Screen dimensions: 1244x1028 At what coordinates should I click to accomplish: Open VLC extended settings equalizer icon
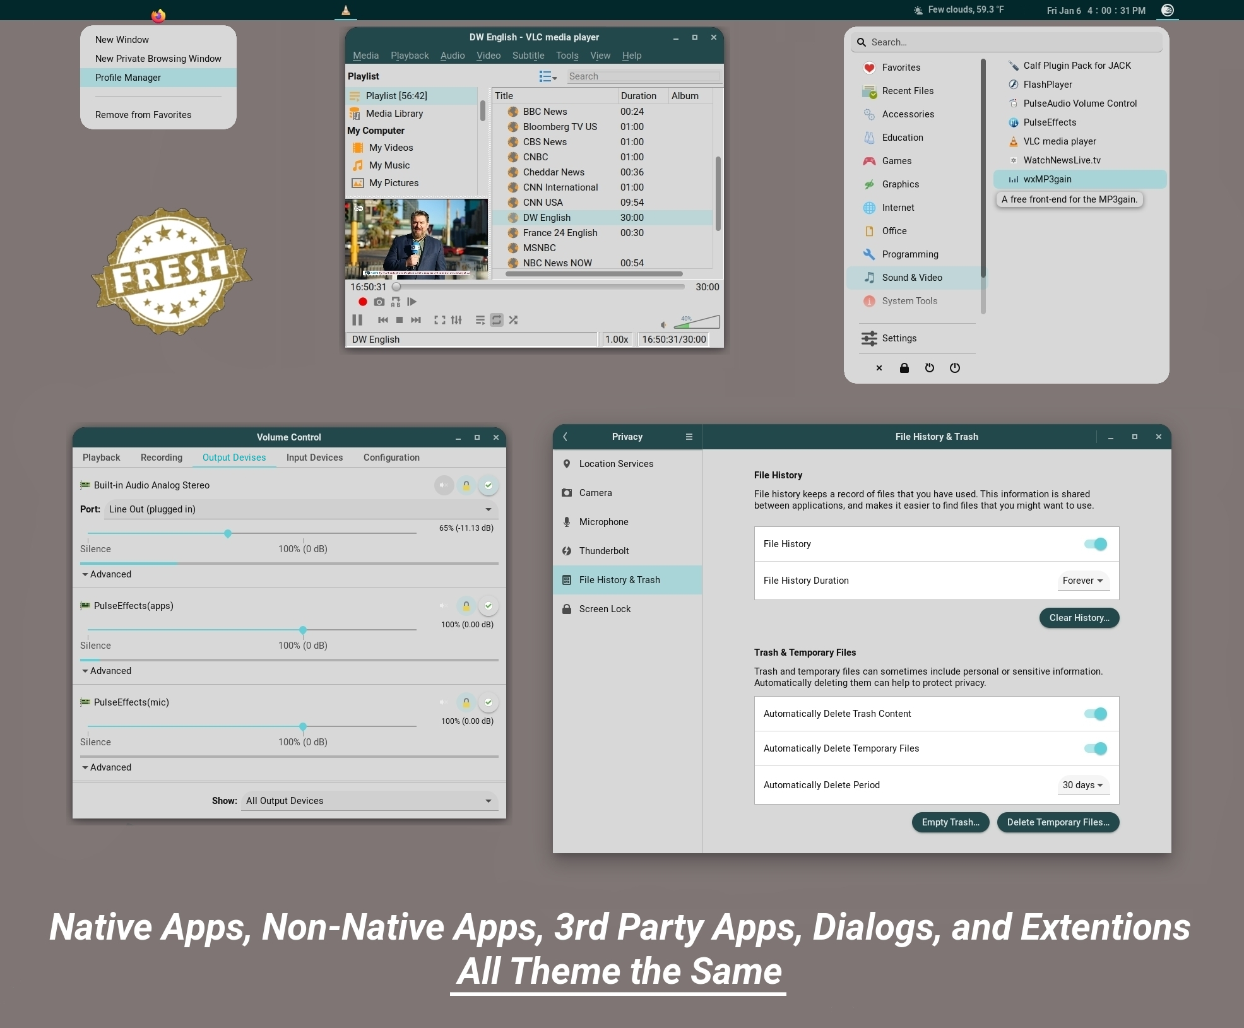[x=456, y=320]
